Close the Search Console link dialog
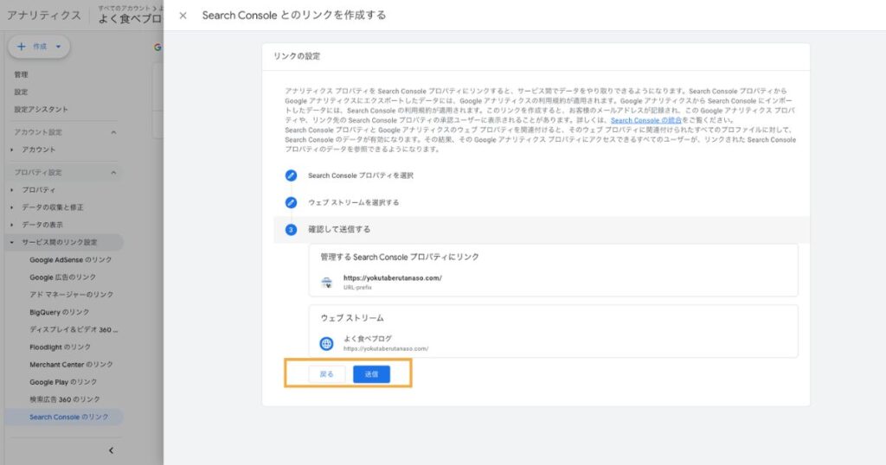 click(x=183, y=16)
